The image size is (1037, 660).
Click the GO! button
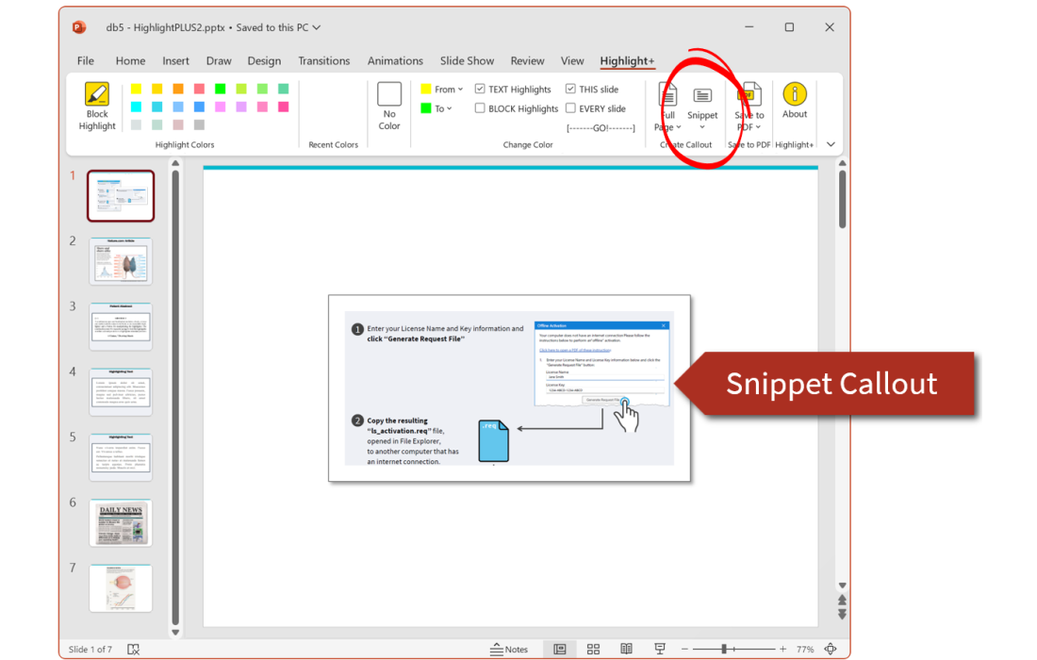click(x=601, y=127)
